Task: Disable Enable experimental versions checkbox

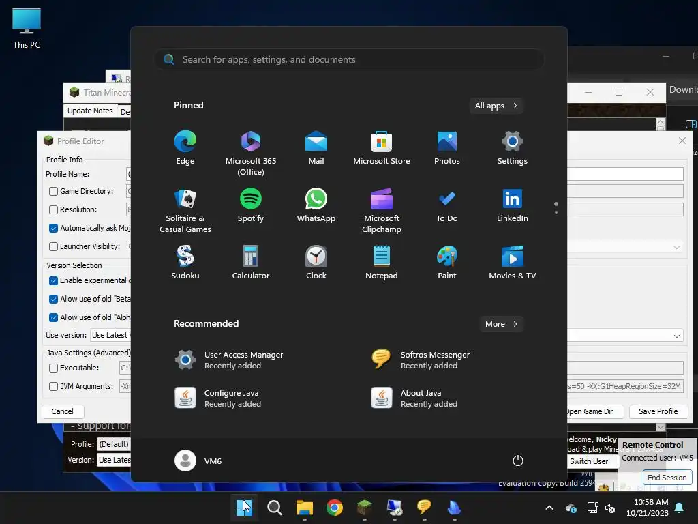Action: (x=53, y=280)
